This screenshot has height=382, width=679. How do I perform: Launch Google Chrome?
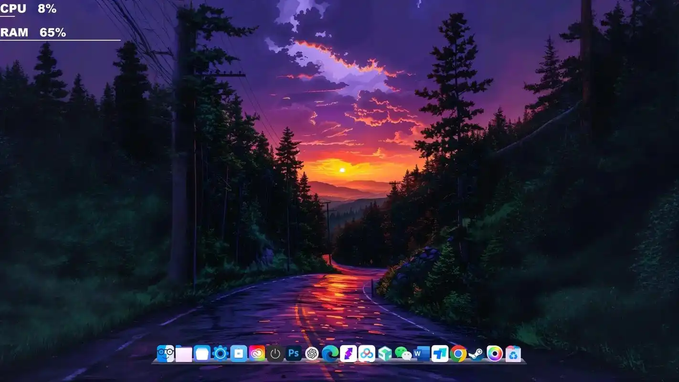[458, 353]
